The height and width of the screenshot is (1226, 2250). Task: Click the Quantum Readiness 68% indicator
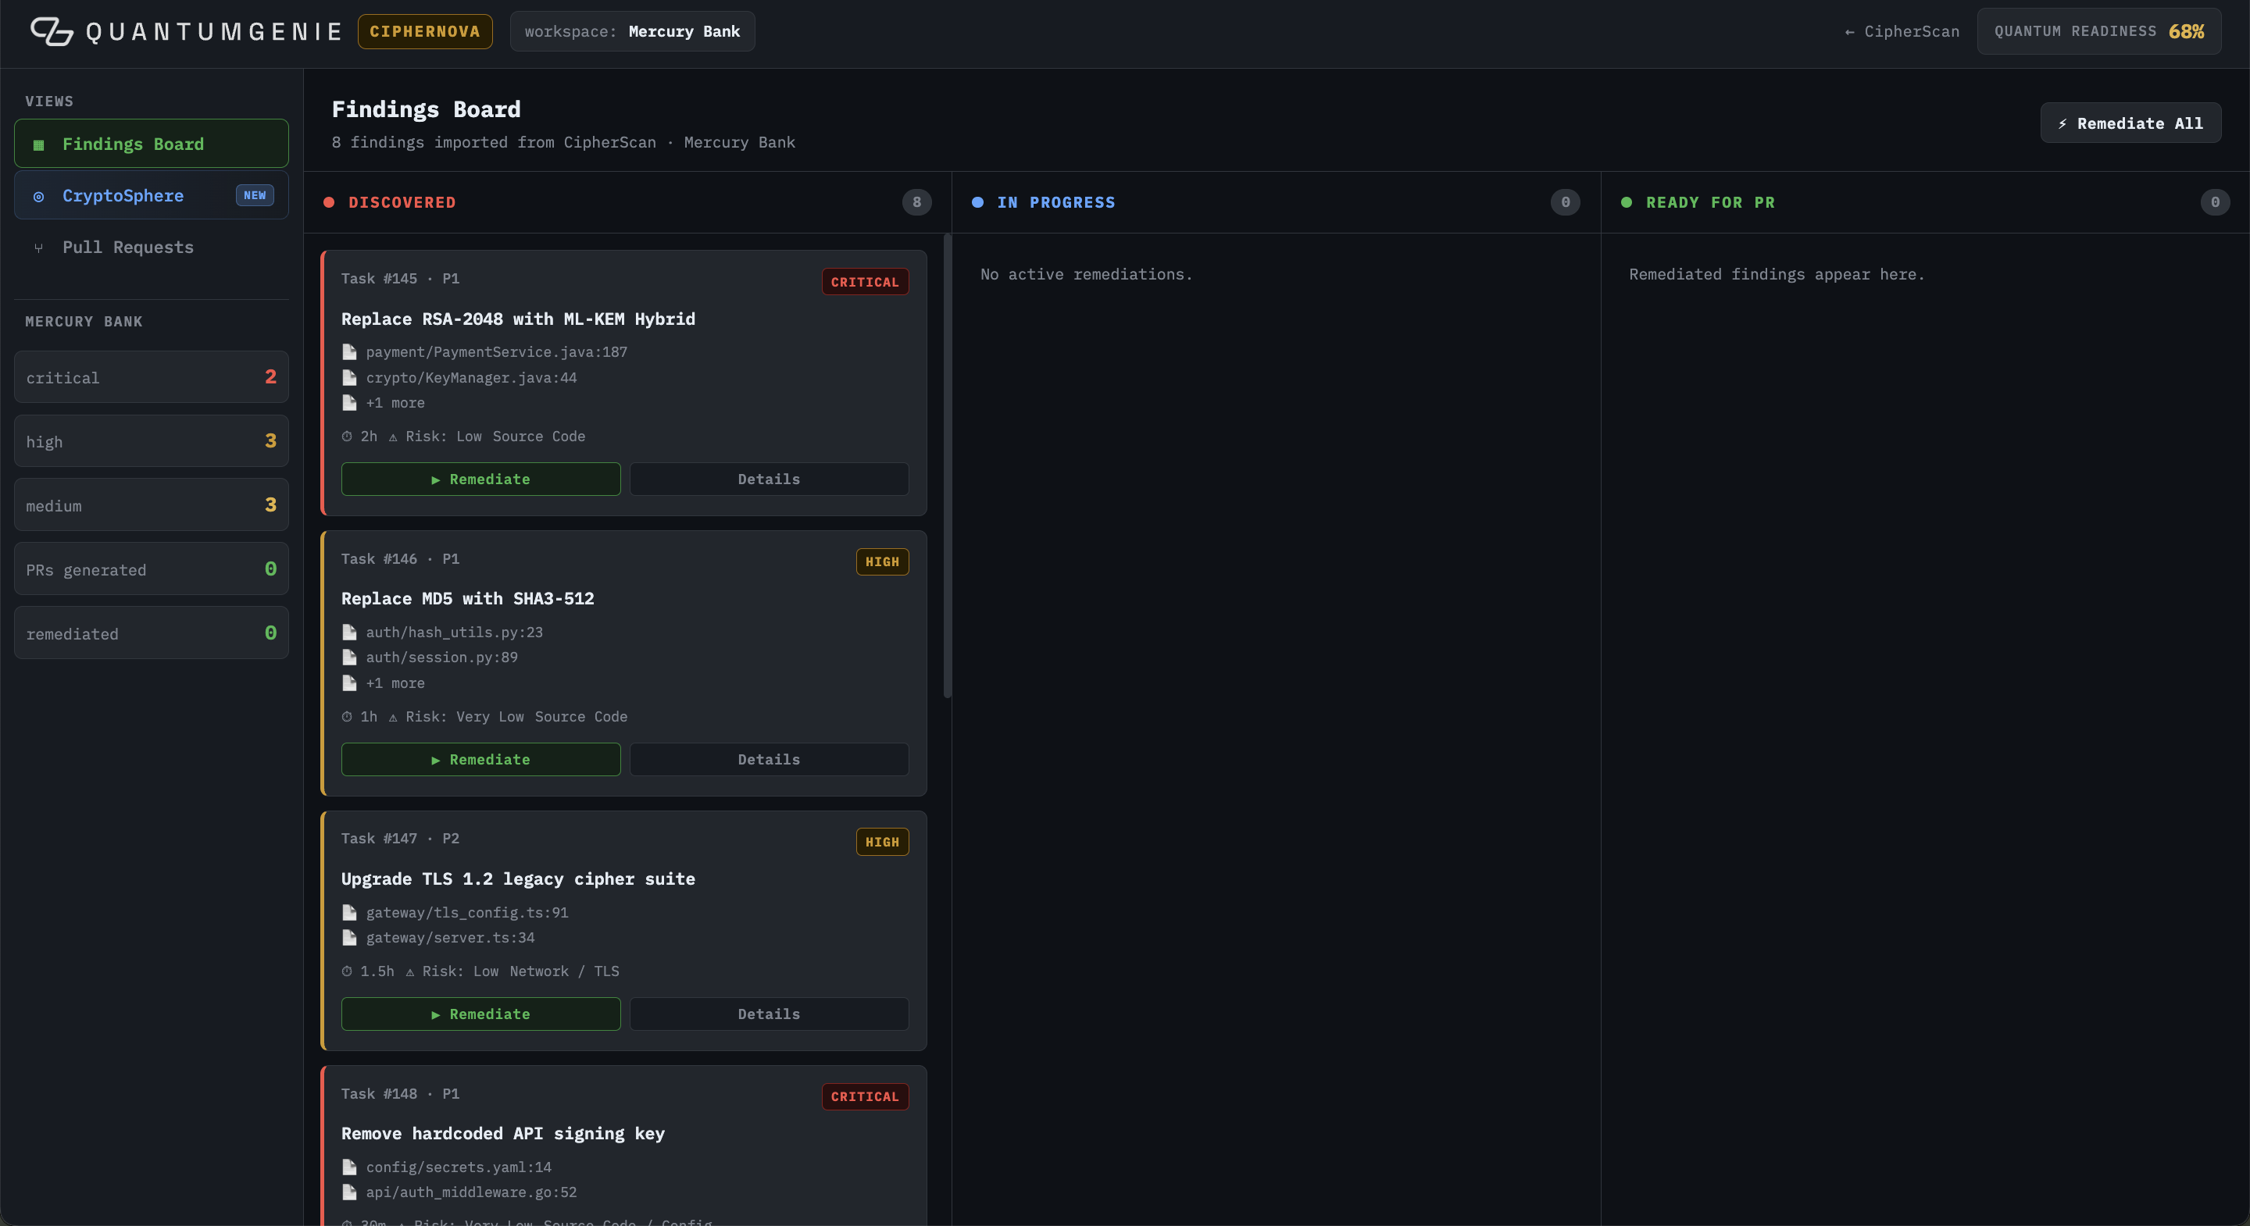click(2099, 31)
